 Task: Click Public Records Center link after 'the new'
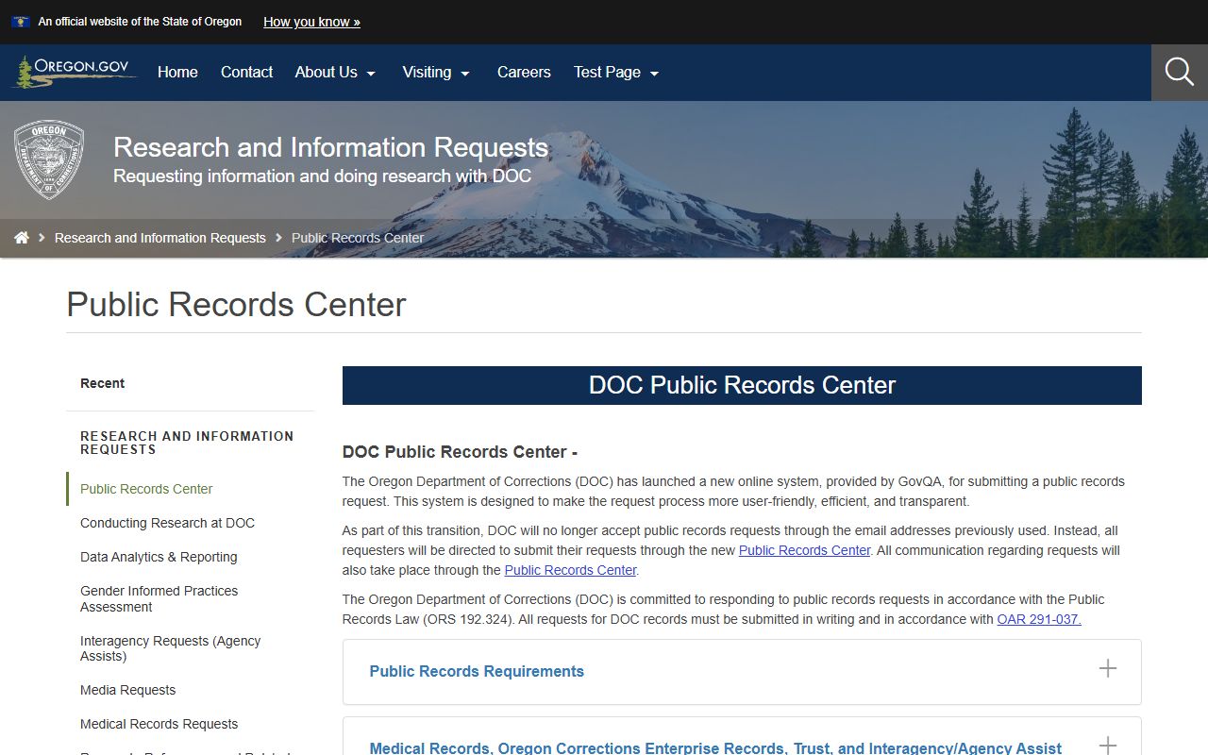804,550
